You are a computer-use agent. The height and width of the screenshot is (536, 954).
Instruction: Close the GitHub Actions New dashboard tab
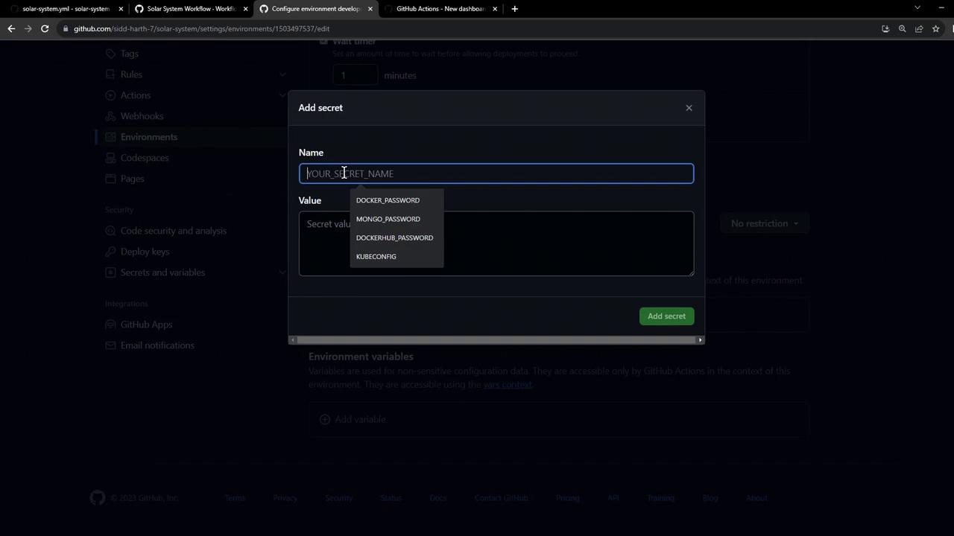tap(495, 9)
